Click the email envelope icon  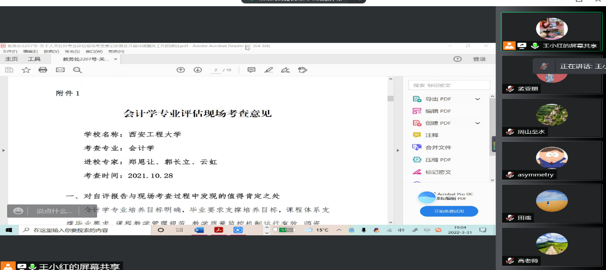60,70
